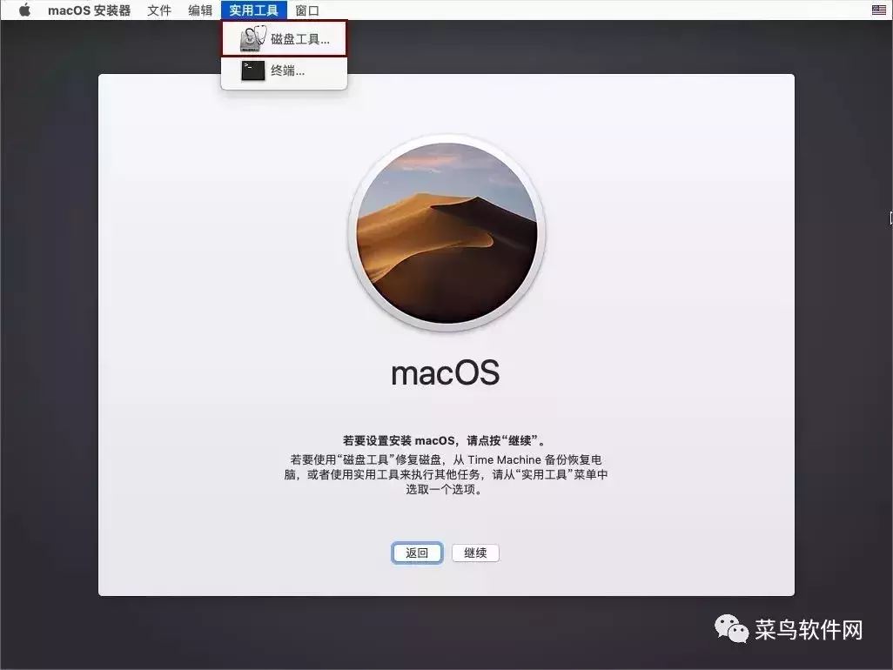Screen dimensions: 893x670
Task: Open the 文件 menu
Action: [x=158, y=10]
